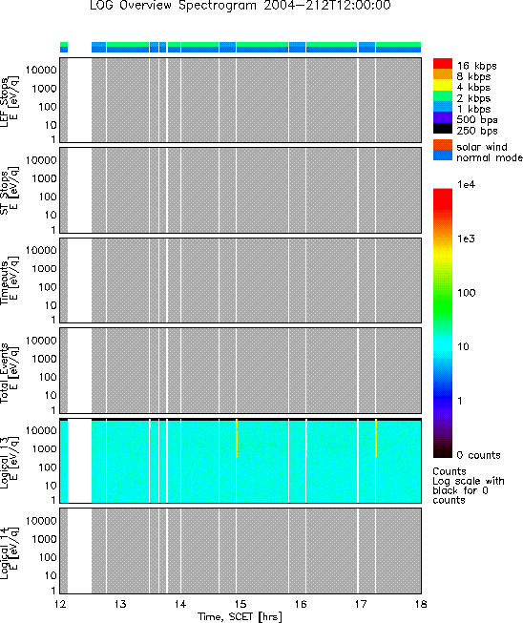523x623 pixels.
Task: Click the plot title 'LOG Overview Spectrogram 2004-212T12:00:00'
Action: (x=241, y=6)
